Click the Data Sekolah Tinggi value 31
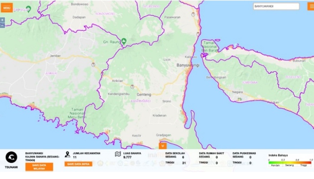Screen dimensions: 314x179 click(x=184, y=163)
